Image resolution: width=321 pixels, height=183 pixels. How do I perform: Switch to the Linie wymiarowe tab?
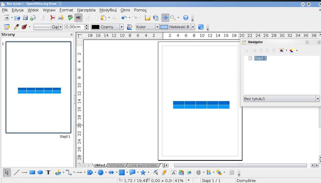point(143,165)
